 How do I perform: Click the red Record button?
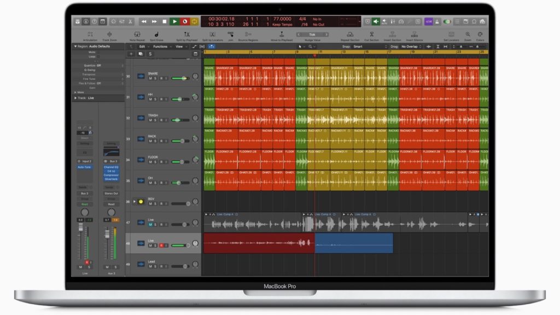click(185, 21)
